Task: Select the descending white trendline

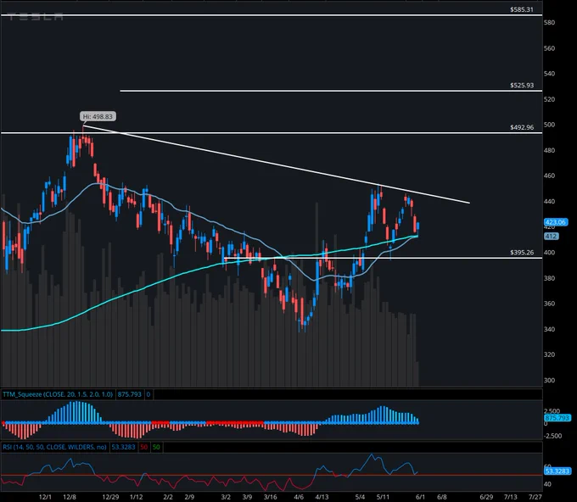Action: coord(276,164)
